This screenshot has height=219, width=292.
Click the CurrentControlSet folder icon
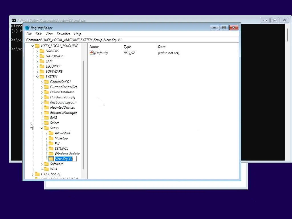pyautogui.click(x=46, y=87)
